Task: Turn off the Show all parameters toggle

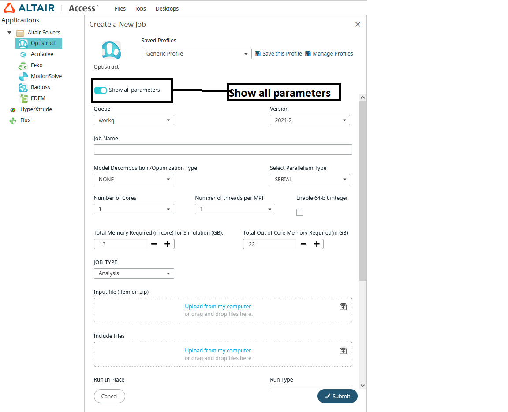Action: [x=101, y=90]
